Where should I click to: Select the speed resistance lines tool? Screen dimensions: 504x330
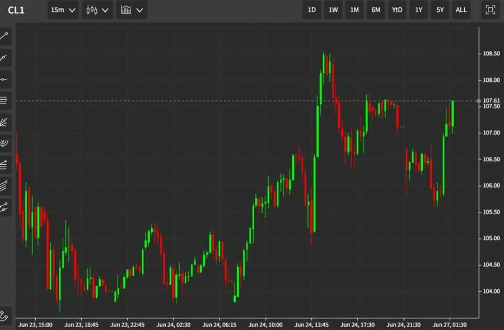[x=4, y=165]
